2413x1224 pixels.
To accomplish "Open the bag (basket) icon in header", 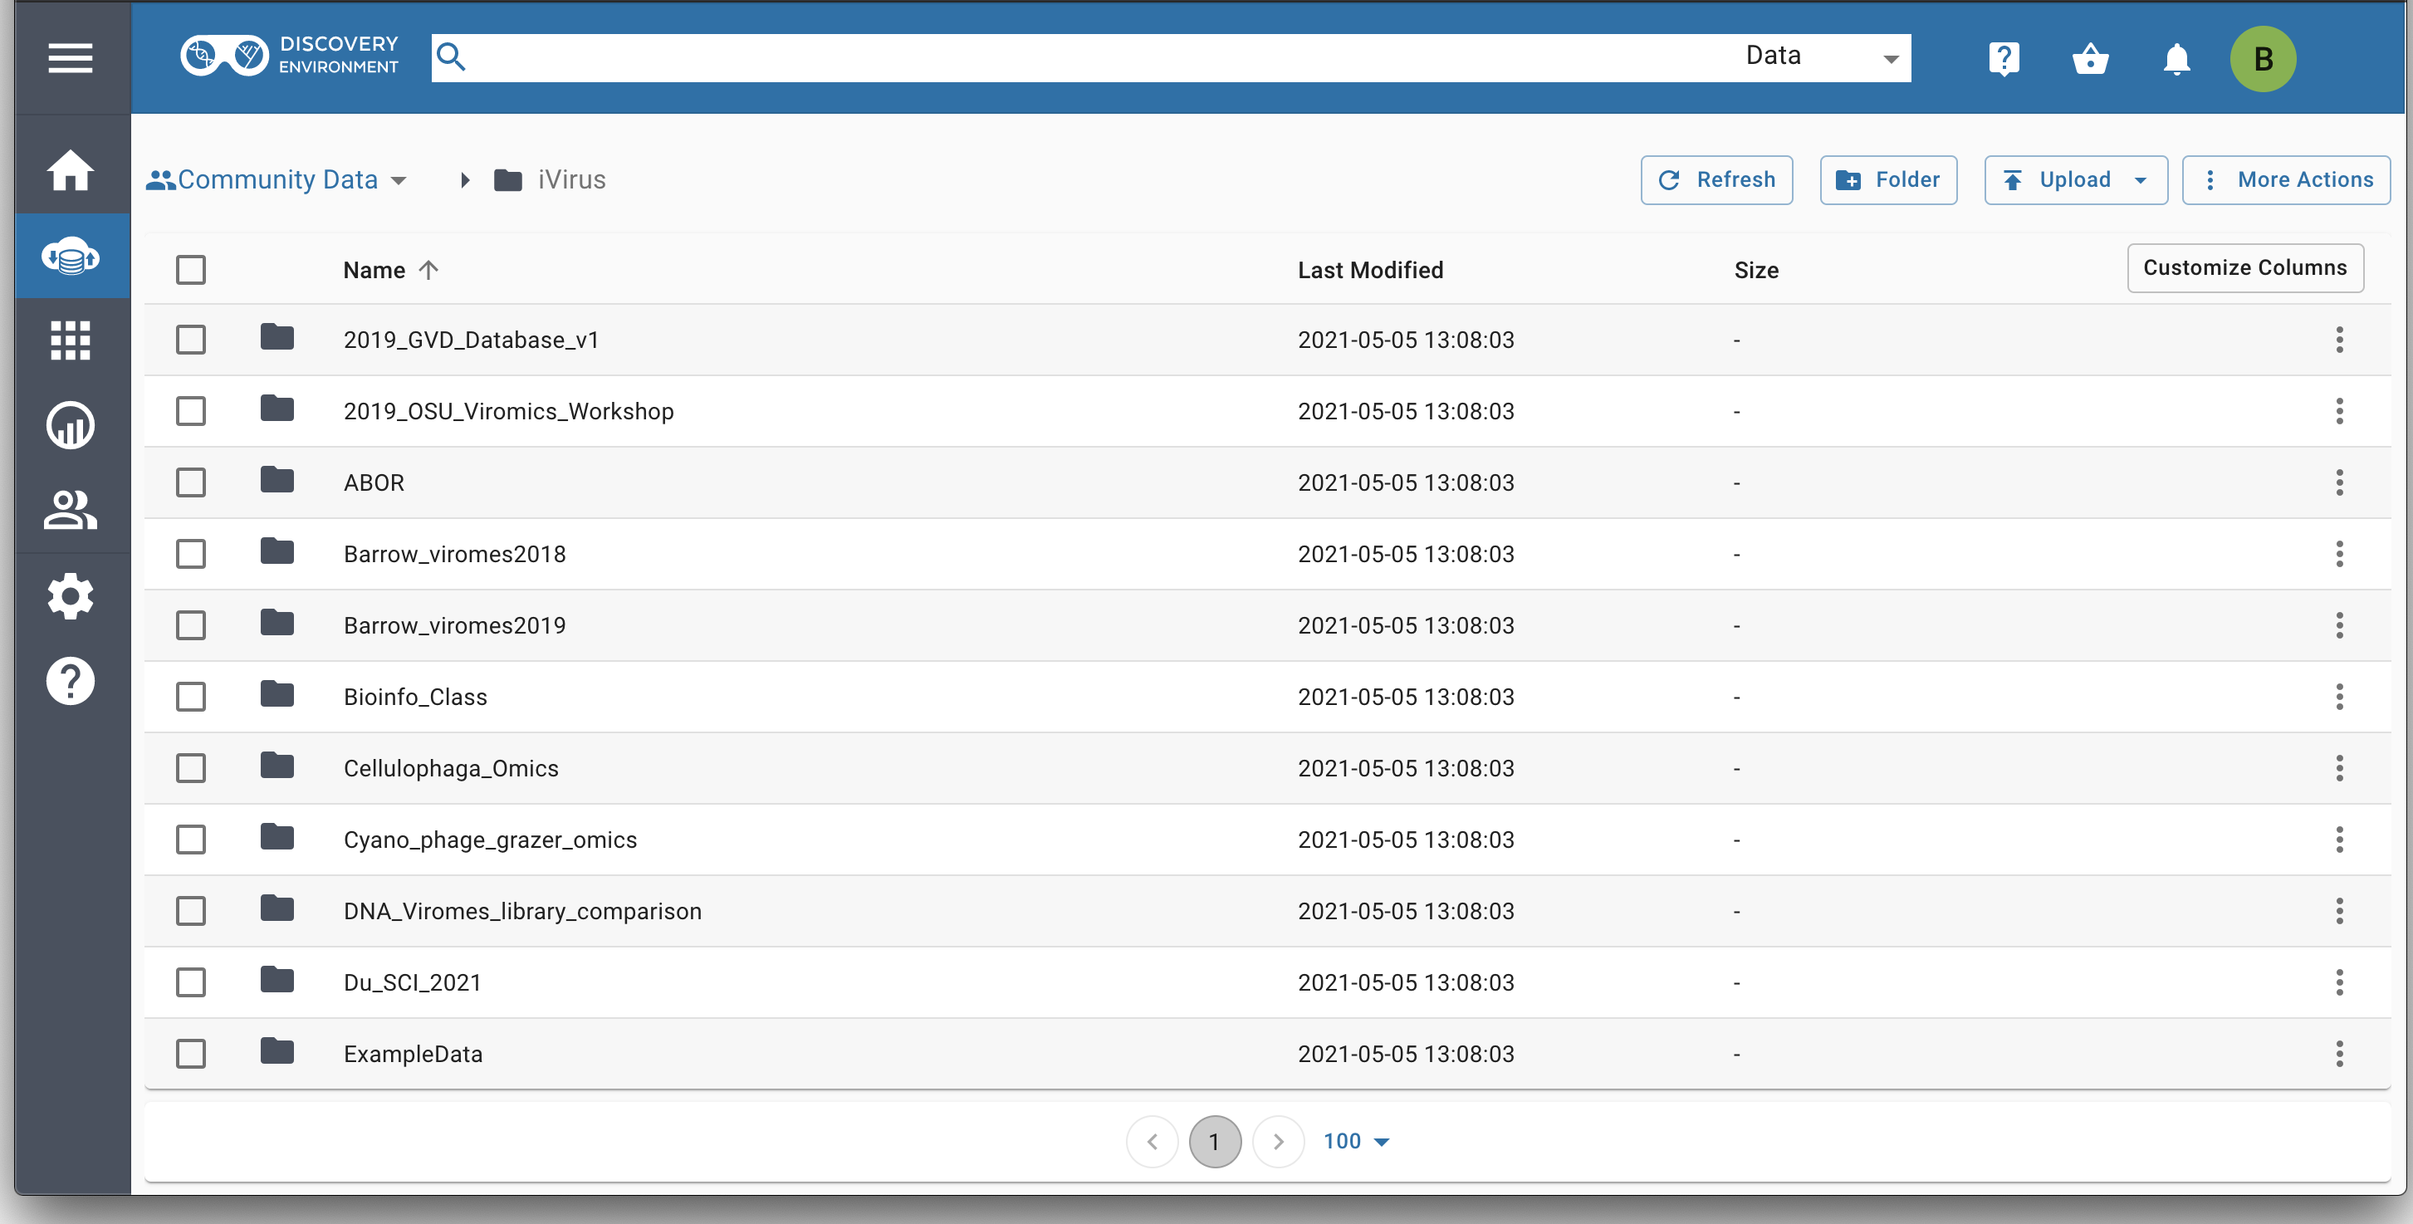I will 2090,58.
